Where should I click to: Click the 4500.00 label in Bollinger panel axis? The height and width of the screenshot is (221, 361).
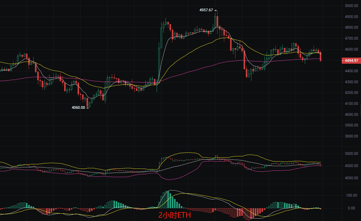coord(351,166)
